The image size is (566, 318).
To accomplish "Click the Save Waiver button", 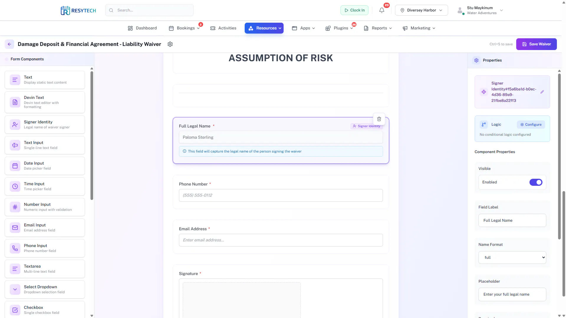I will (x=536, y=44).
